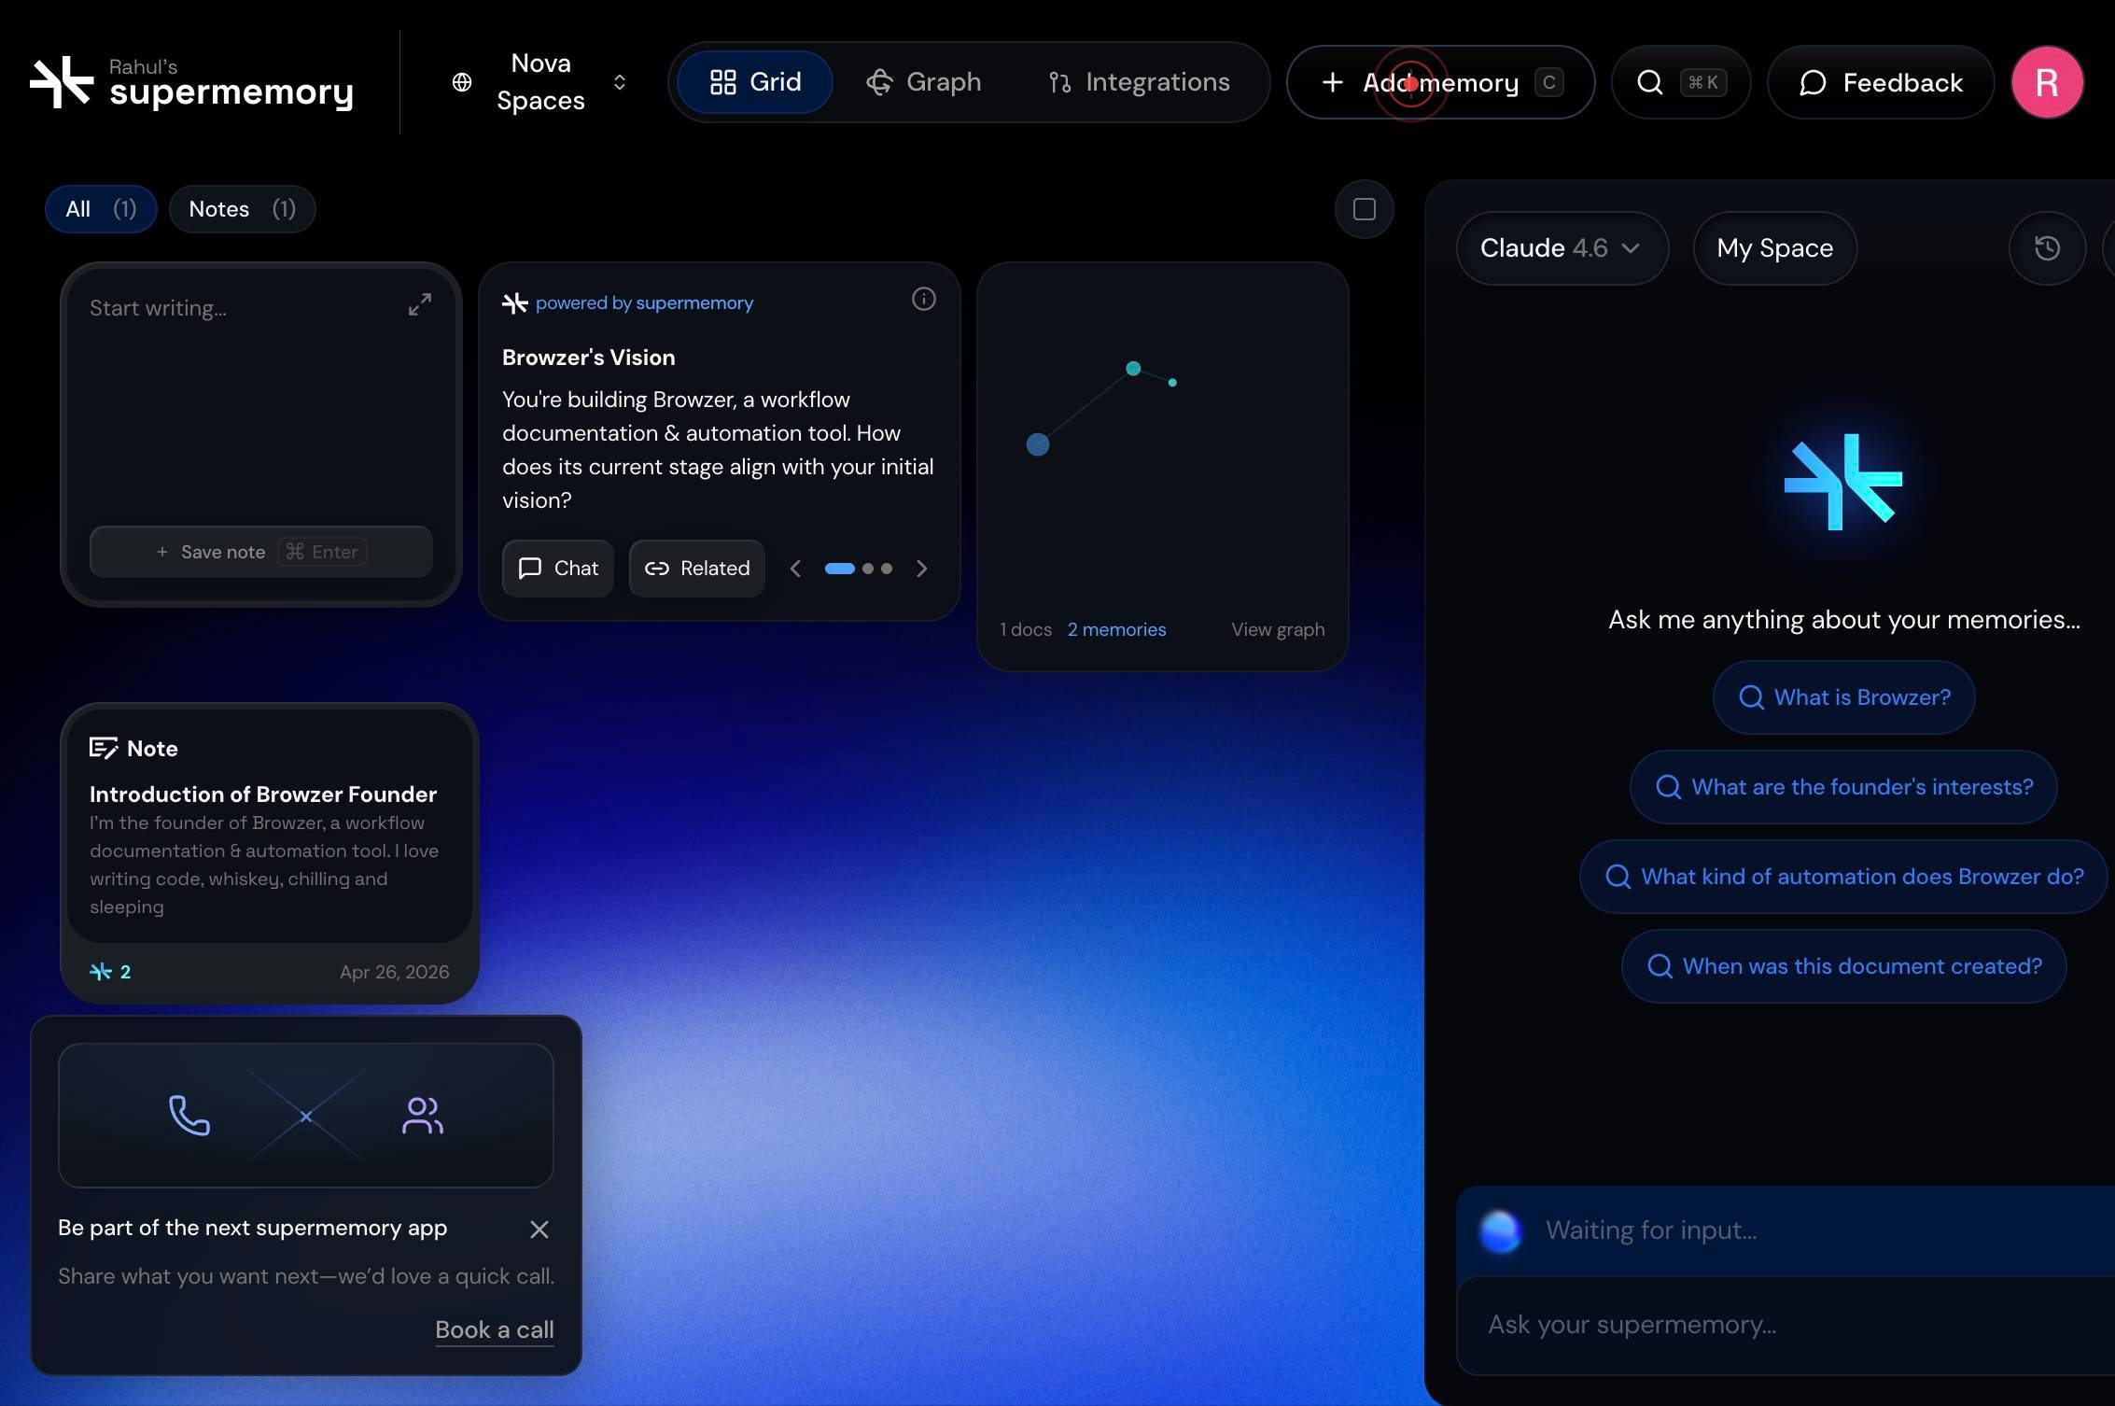Click the '1 docs' count text
The image size is (2115, 1406).
click(x=1026, y=630)
